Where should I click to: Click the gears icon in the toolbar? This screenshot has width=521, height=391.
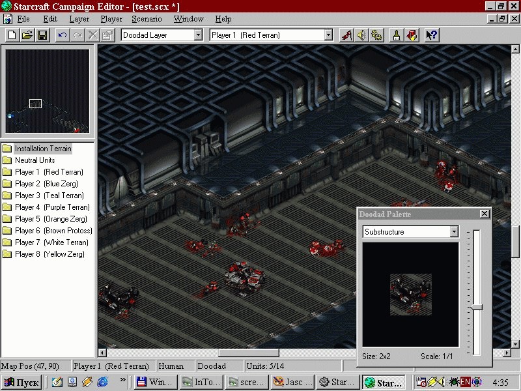tap(377, 35)
